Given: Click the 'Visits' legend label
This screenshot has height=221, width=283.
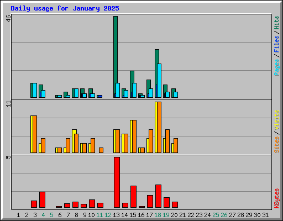Looking at the screenshot, I should pyautogui.click(x=276, y=120).
